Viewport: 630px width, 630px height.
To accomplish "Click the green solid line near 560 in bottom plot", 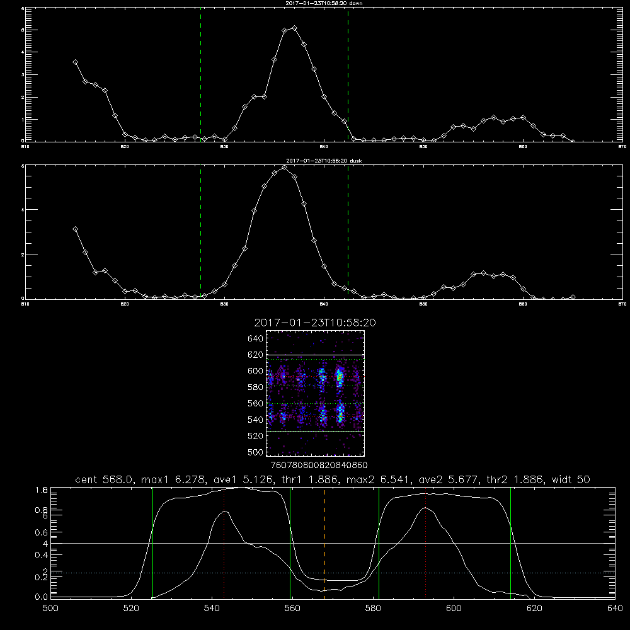I will 290,542.
